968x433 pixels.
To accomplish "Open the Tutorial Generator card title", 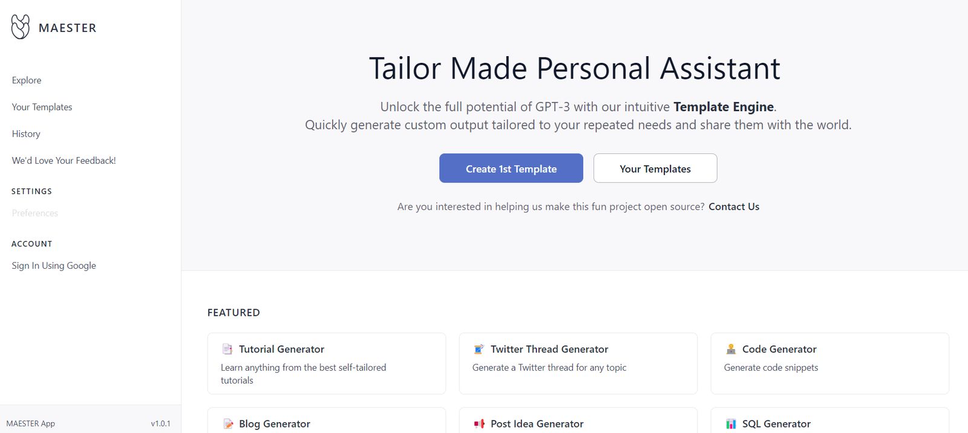I will pos(281,349).
